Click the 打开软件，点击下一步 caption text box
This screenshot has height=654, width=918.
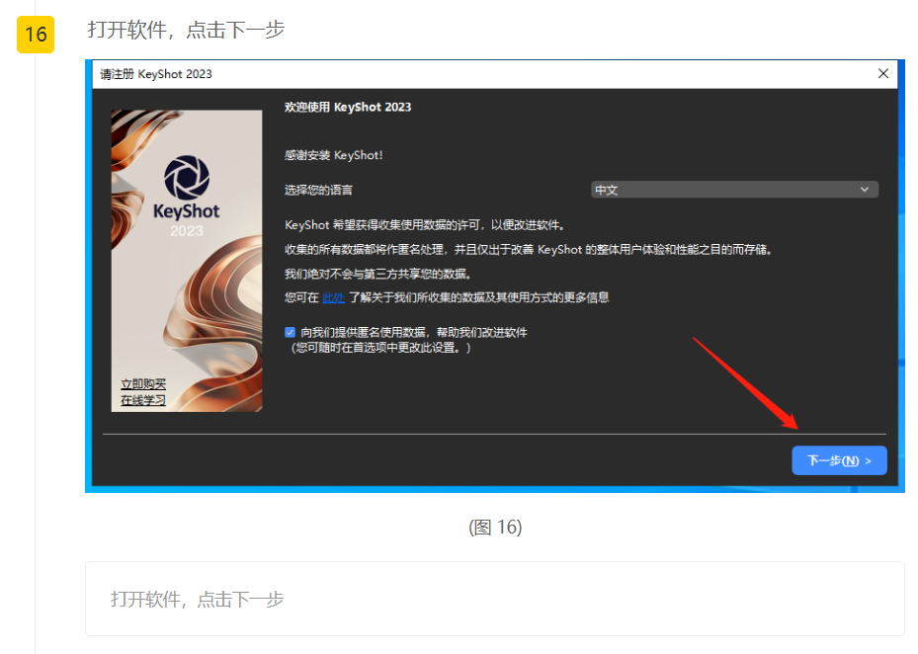click(x=495, y=599)
